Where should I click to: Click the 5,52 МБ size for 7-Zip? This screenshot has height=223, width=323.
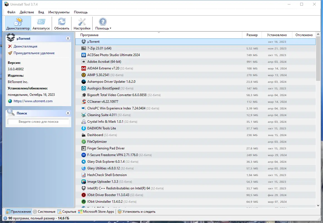pyautogui.click(x=252, y=49)
